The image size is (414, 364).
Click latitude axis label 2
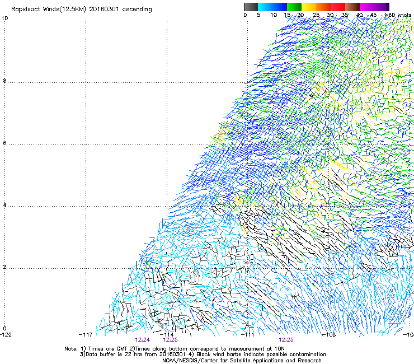(x=4, y=267)
